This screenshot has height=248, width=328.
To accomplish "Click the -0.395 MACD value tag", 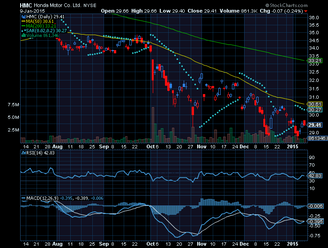I will [x=315, y=221].
